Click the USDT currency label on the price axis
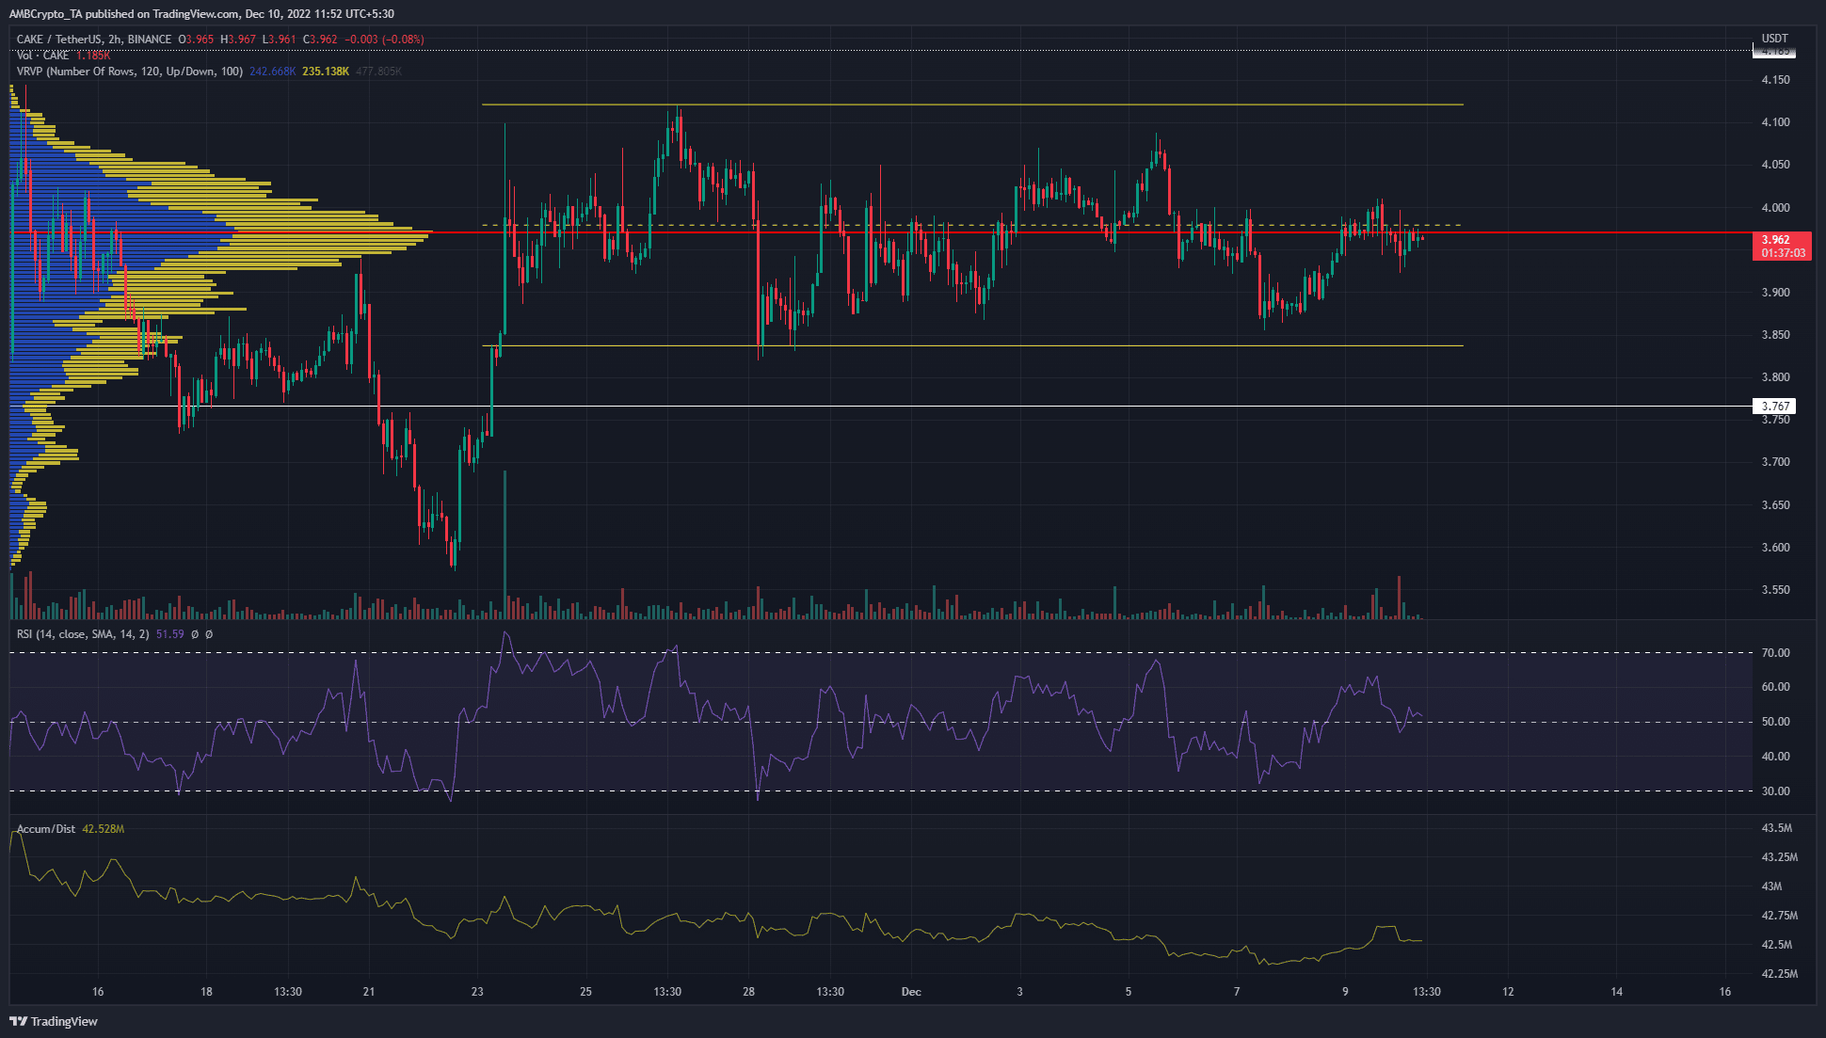 [x=1774, y=39]
